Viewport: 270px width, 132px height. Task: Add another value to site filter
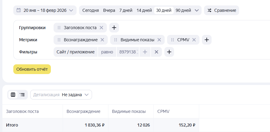145,52
